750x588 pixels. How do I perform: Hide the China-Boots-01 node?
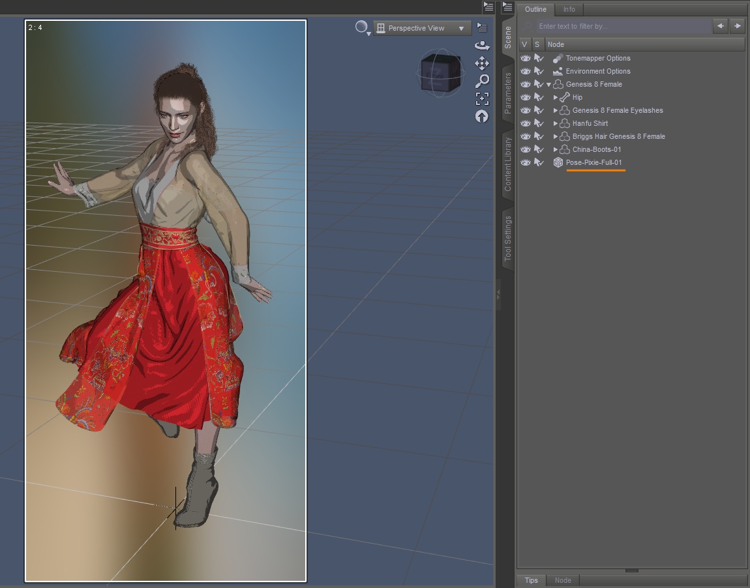[526, 149]
